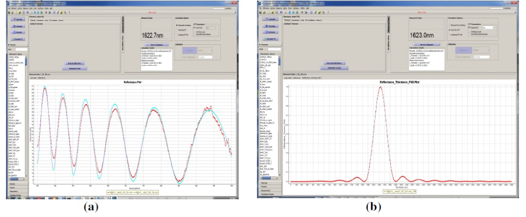Switch to vertical Advanced View tab in window (b)
Viewport: 526px width, 217px height.
(389, 25)
